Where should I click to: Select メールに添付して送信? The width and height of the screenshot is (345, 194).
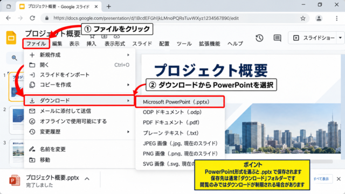click(79, 111)
